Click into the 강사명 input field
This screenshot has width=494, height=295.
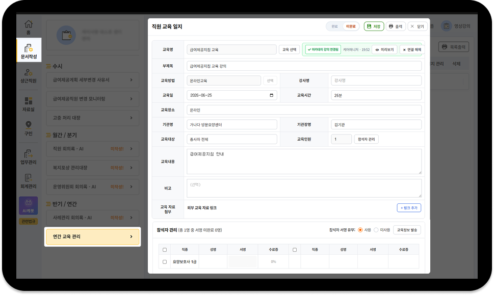click(x=376, y=81)
